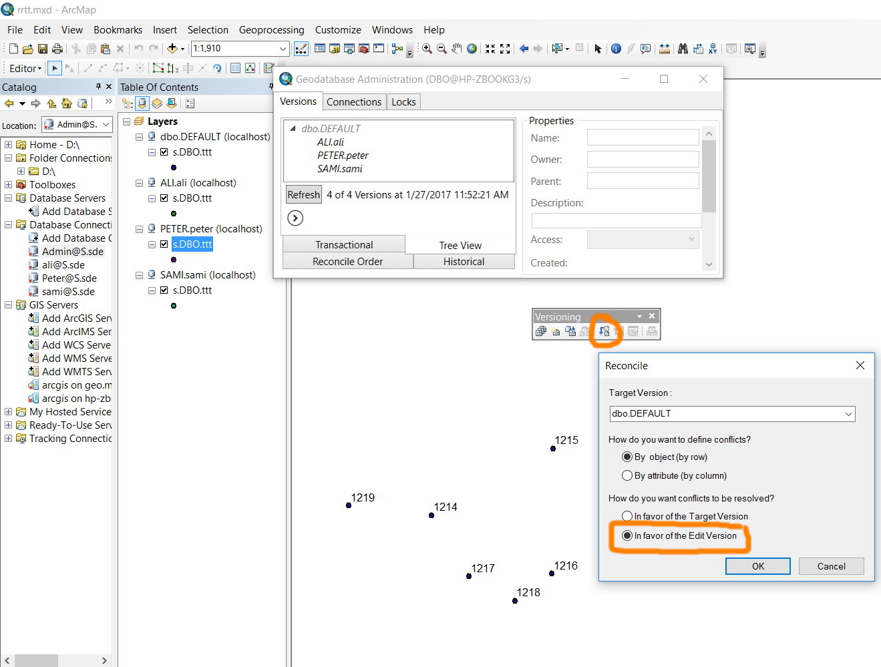Viewport: 881px width, 667px height.
Task: Switch to the Locks tab
Action: tap(403, 101)
